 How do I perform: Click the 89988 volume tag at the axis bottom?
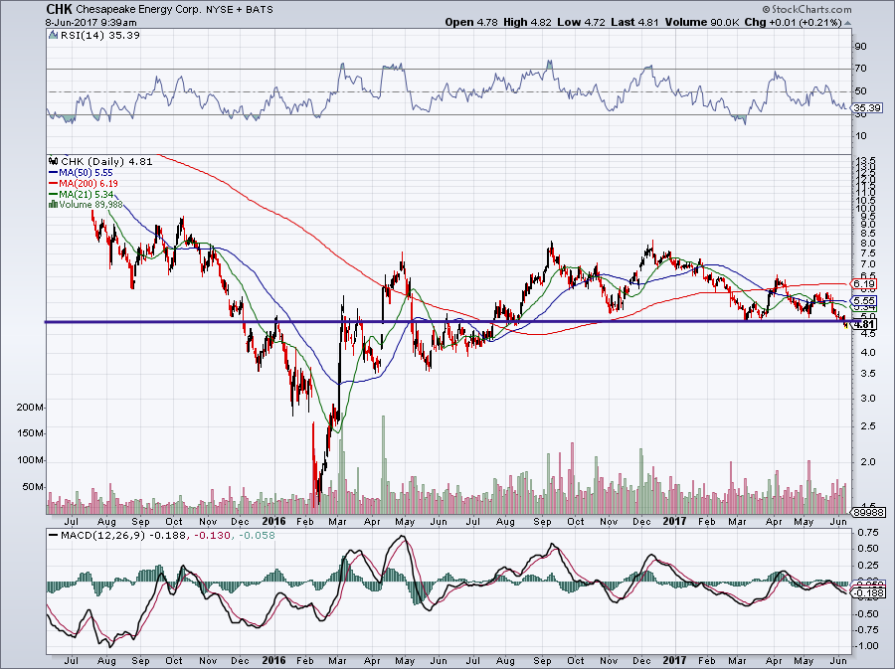(869, 513)
